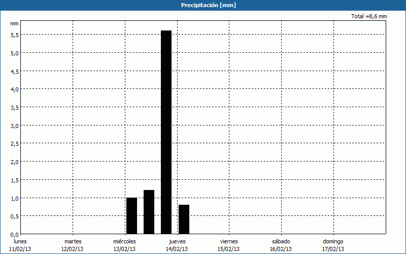Select the jueves day label
Image resolution: width=406 pixels, height=254 pixels.
(177, 241)
